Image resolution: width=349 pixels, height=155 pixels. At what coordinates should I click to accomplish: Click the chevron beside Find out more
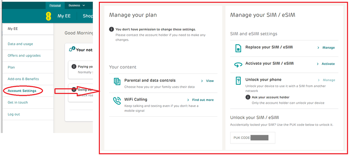[188, 100]
